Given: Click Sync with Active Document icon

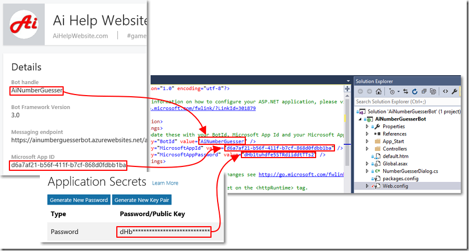Looking at the screenshot, I should point(405,91).
